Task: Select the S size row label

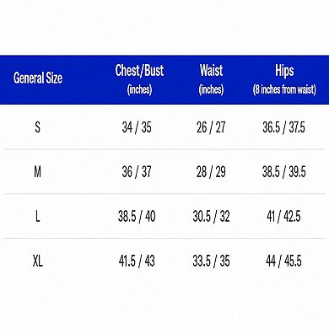Action: 37,127
